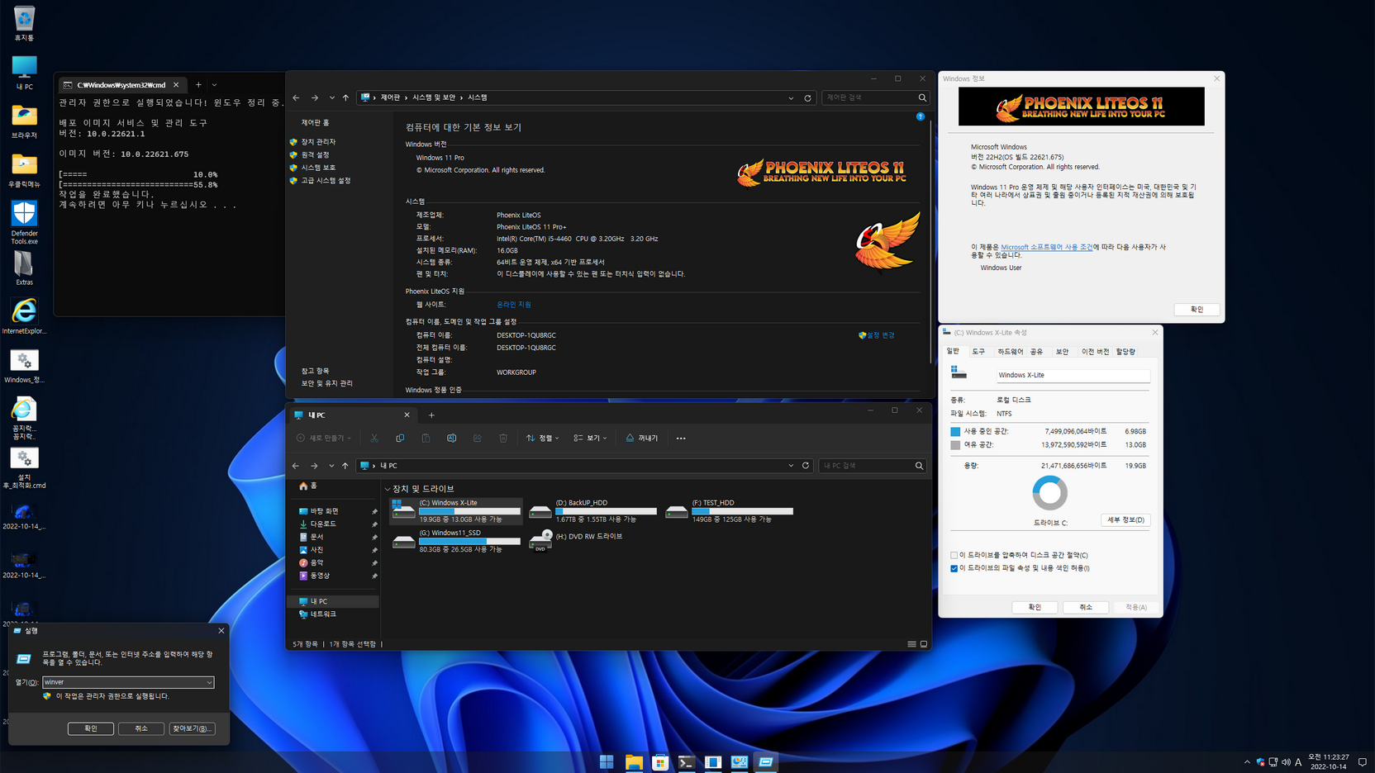Click the refresh icon in the 내 PC address bar
1375x773 pixels.
(806, 466)
